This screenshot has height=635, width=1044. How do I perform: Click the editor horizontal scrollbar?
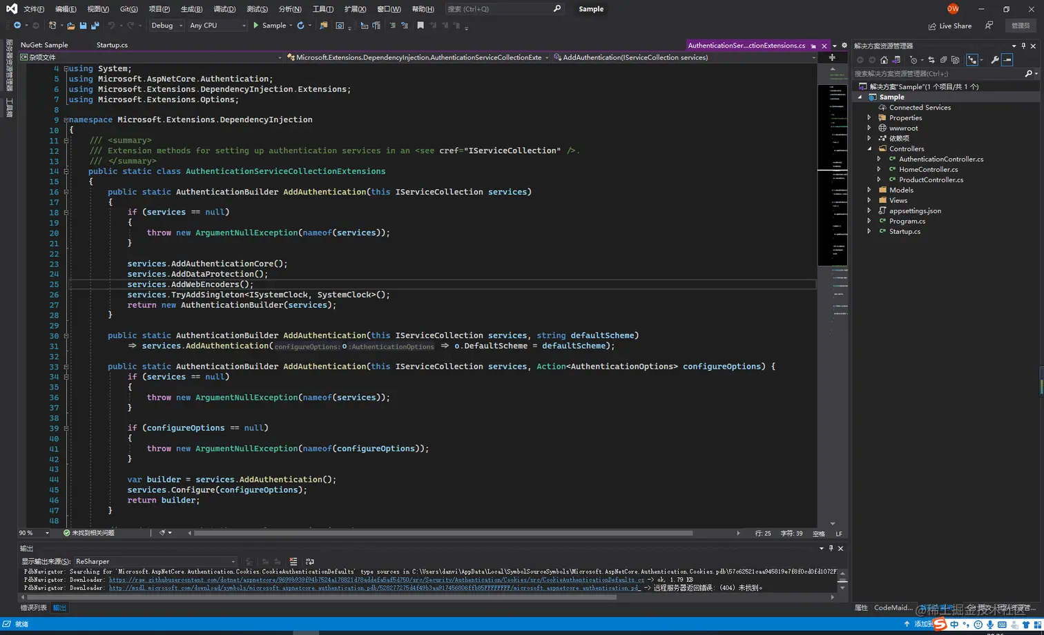[x=443, y=533]
